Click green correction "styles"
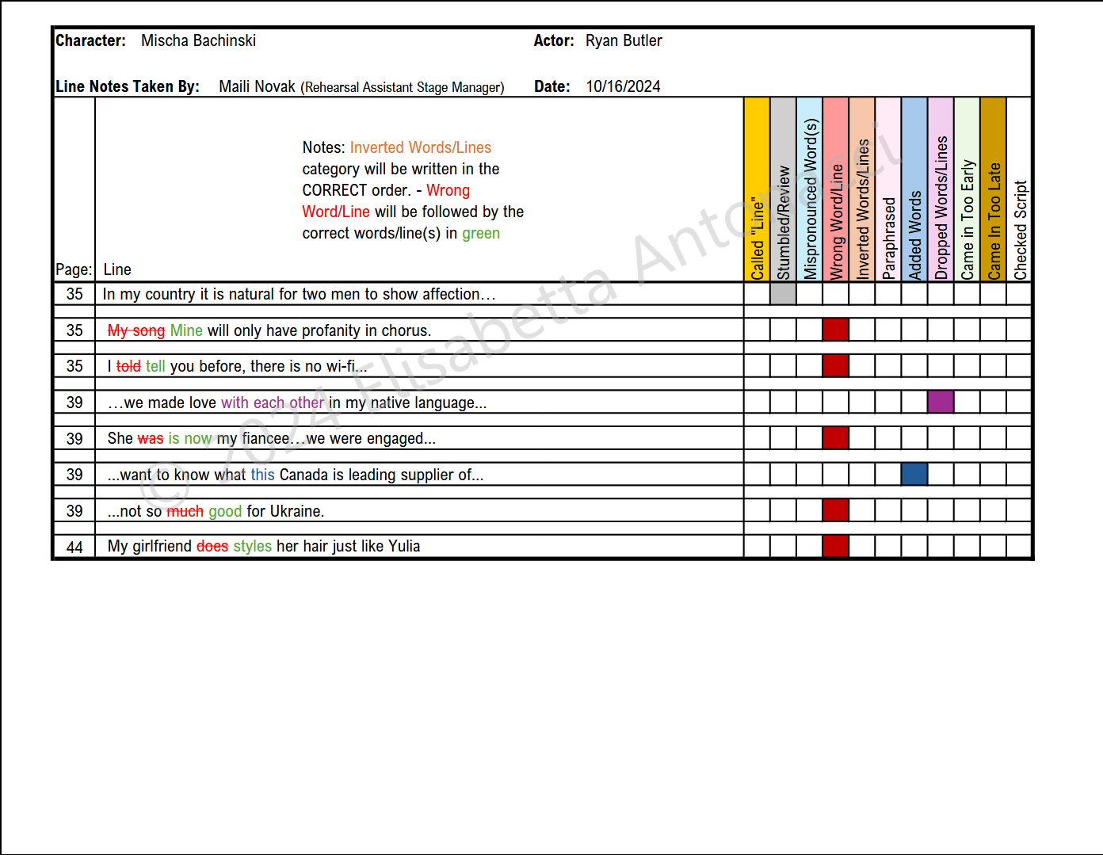 253,546
